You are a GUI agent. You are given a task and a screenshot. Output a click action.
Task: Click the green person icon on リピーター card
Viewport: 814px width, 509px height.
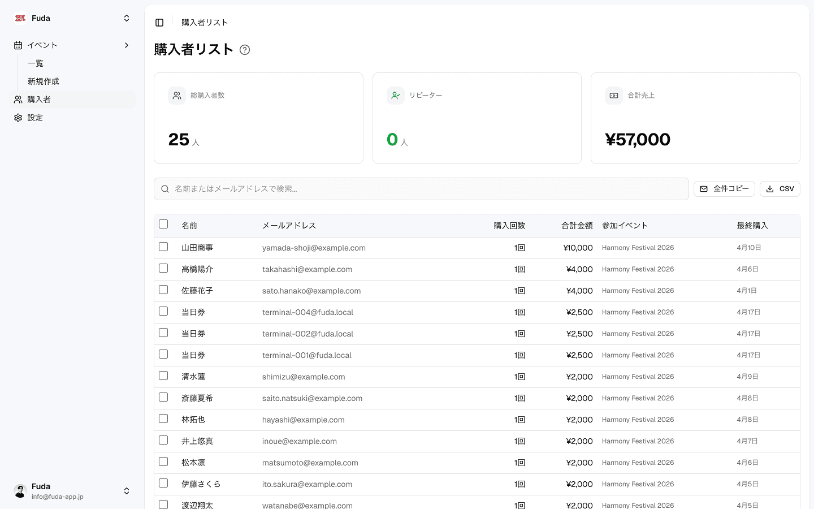tap(396, 96)
